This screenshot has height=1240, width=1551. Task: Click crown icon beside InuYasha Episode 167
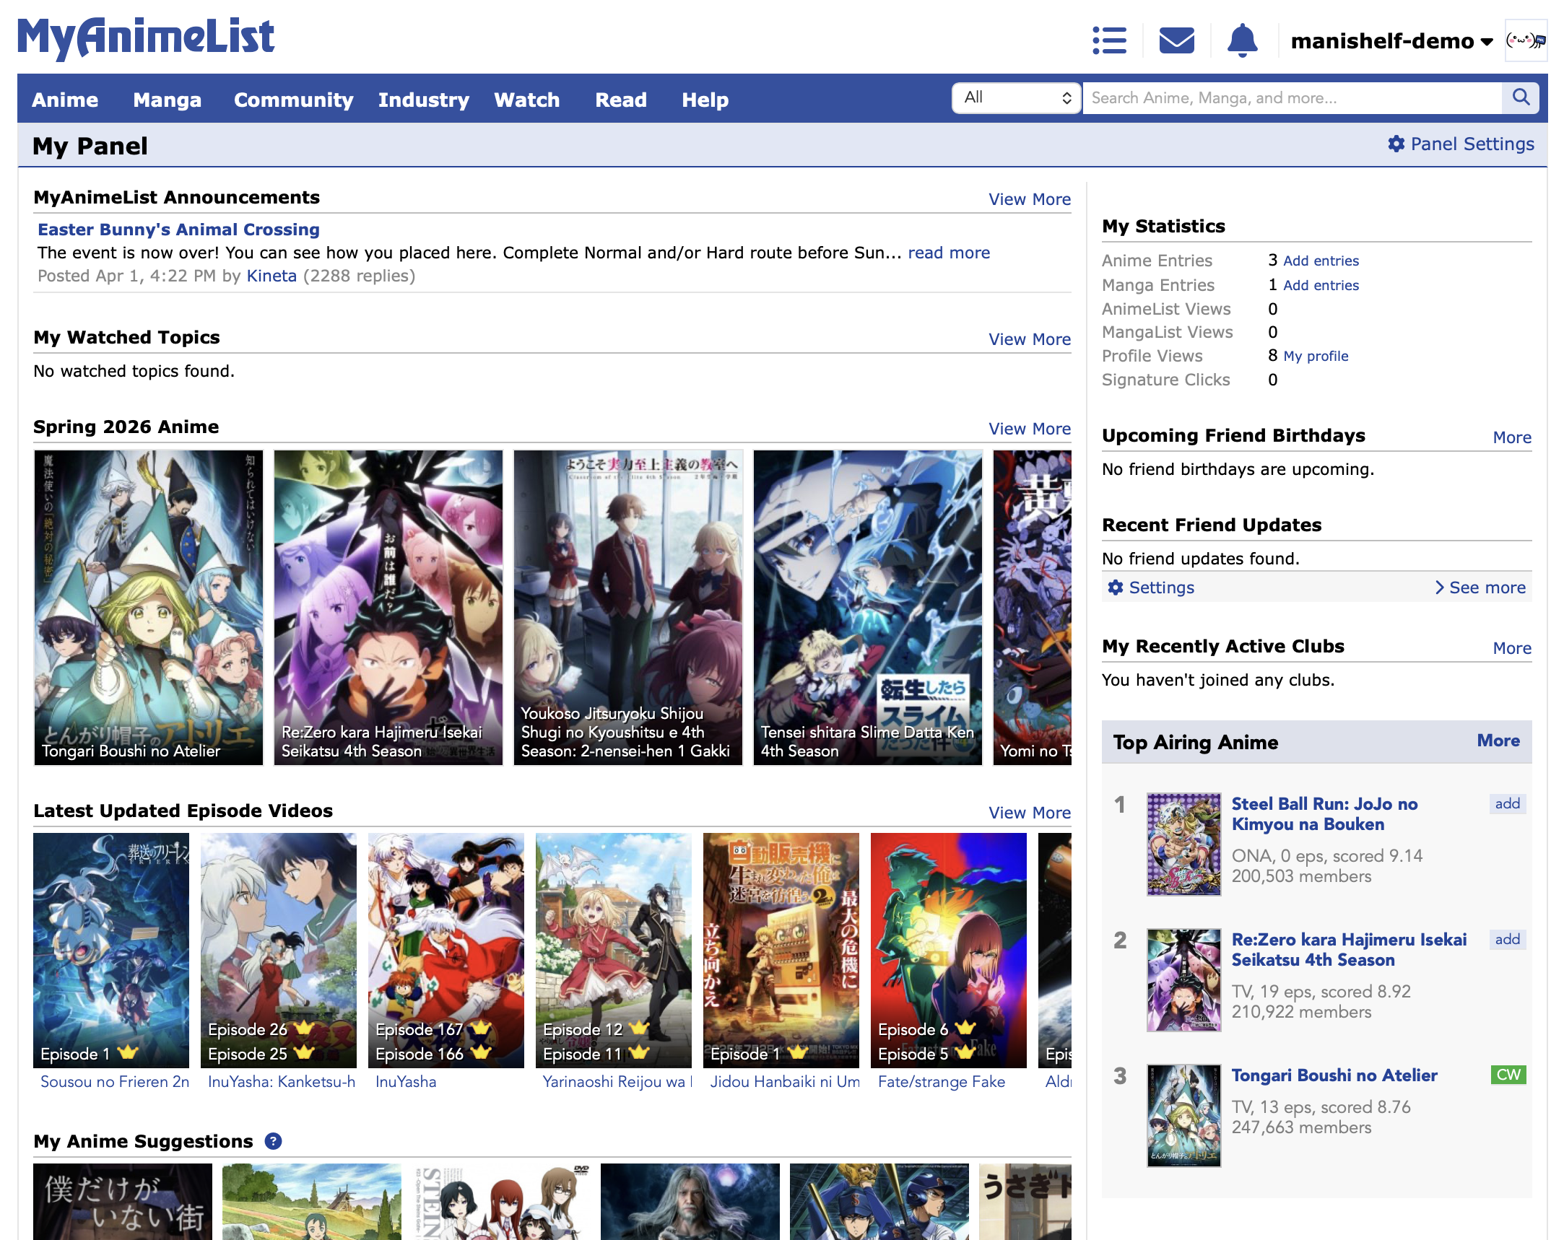(481, 1028)
